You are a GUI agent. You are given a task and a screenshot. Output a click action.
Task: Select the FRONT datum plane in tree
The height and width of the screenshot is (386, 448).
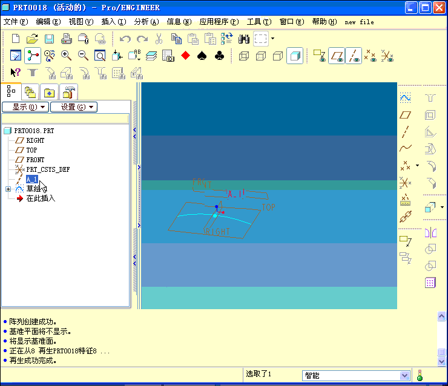tap(35, 160)
